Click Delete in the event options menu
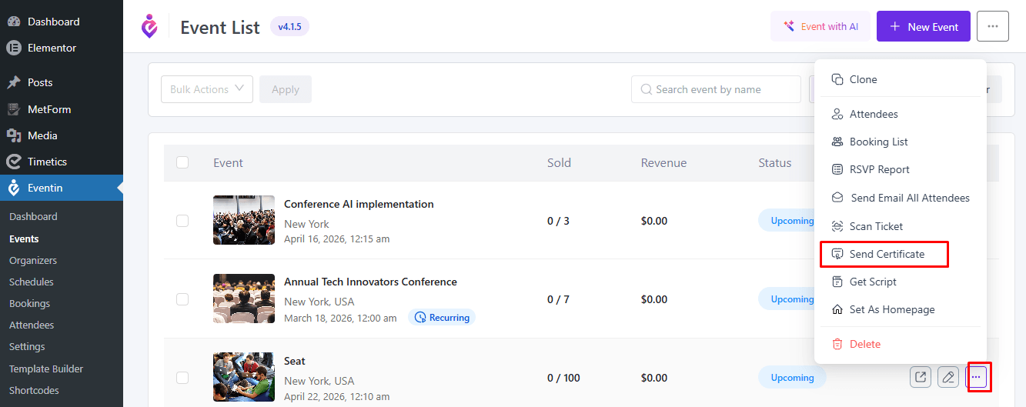1026x407 pixels. (x=864, y=344)
